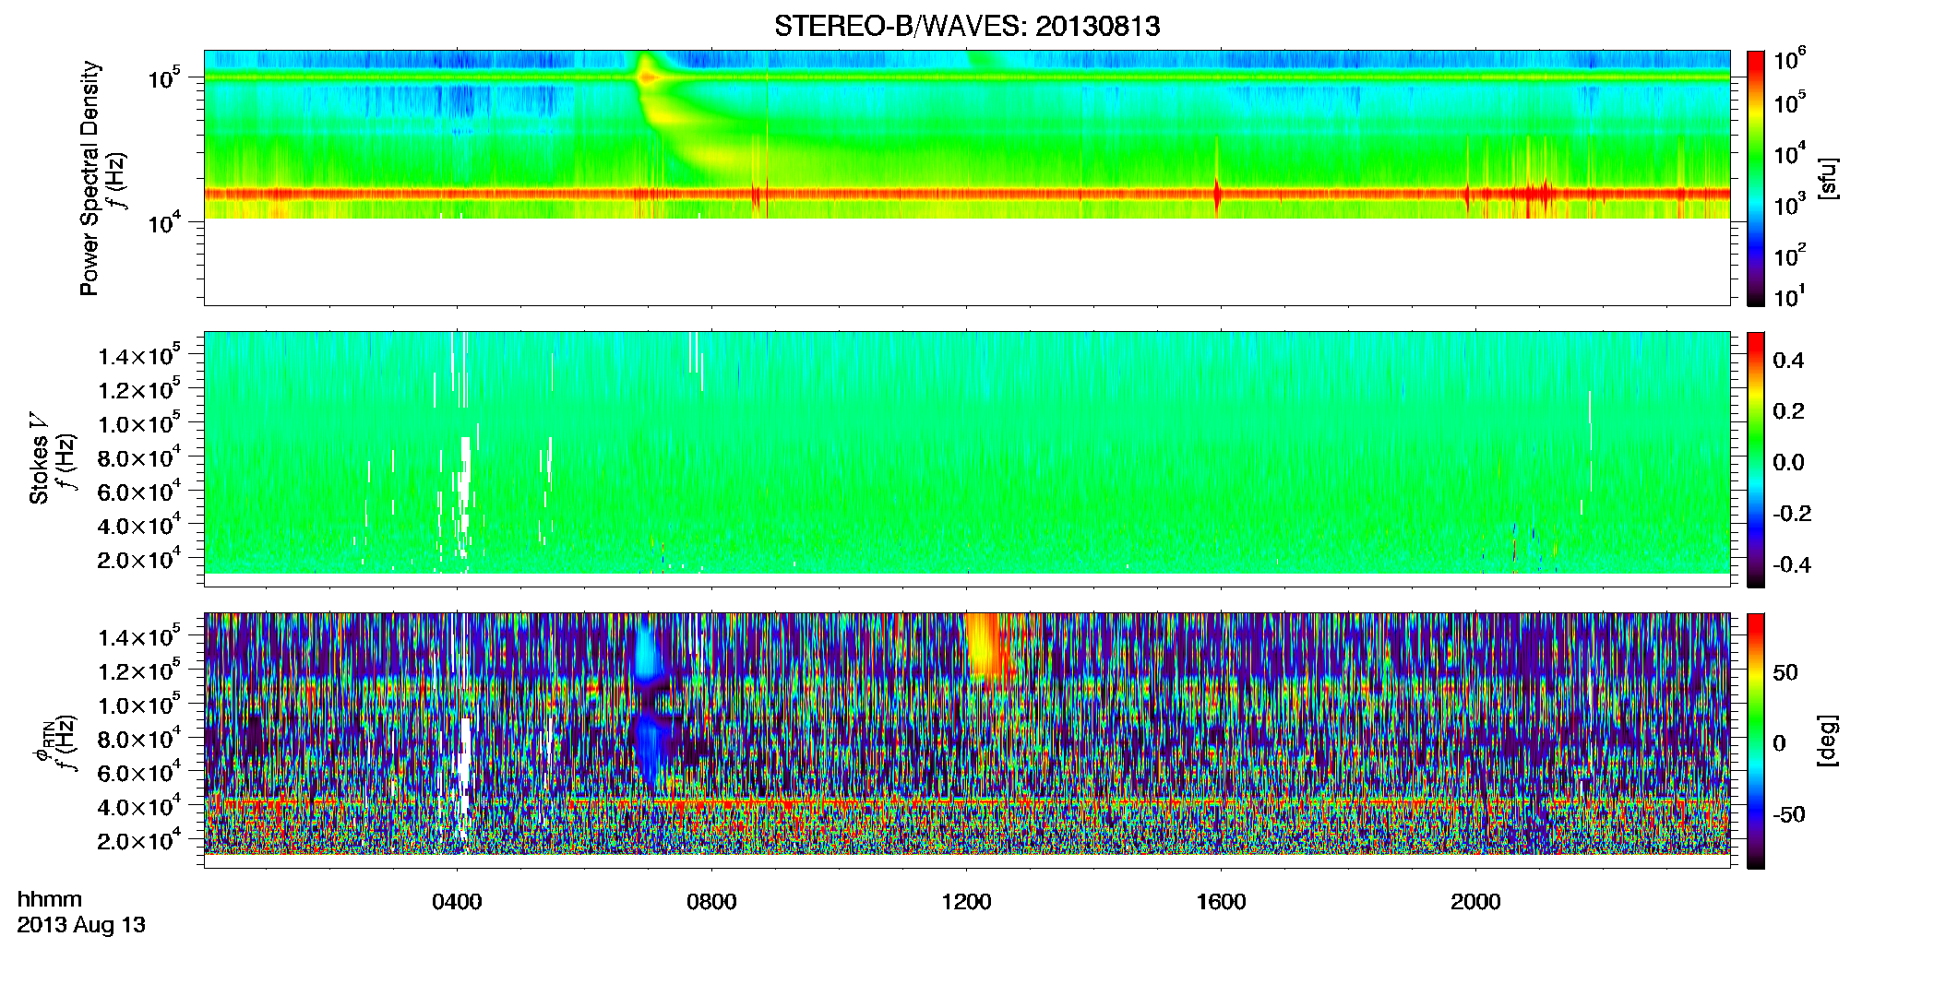Screen dimensions: 1934x996
Task: Click the 1.4×10^5 tick label on the Stokes V panel
Action: tap(139, 356)
